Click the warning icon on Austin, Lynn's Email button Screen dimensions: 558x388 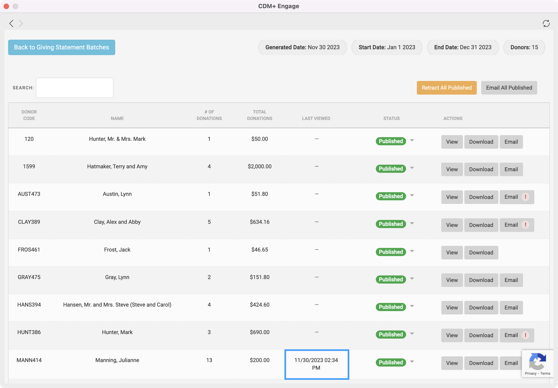pos(525,197)
